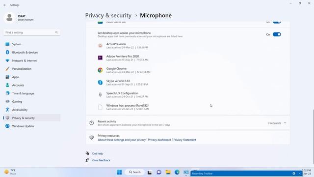Click the Windows Update icon in sidebar
The image size is (314, 177).
(7, 126)
